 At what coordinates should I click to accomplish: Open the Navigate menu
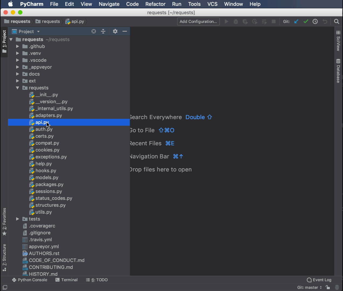(109, 4)
